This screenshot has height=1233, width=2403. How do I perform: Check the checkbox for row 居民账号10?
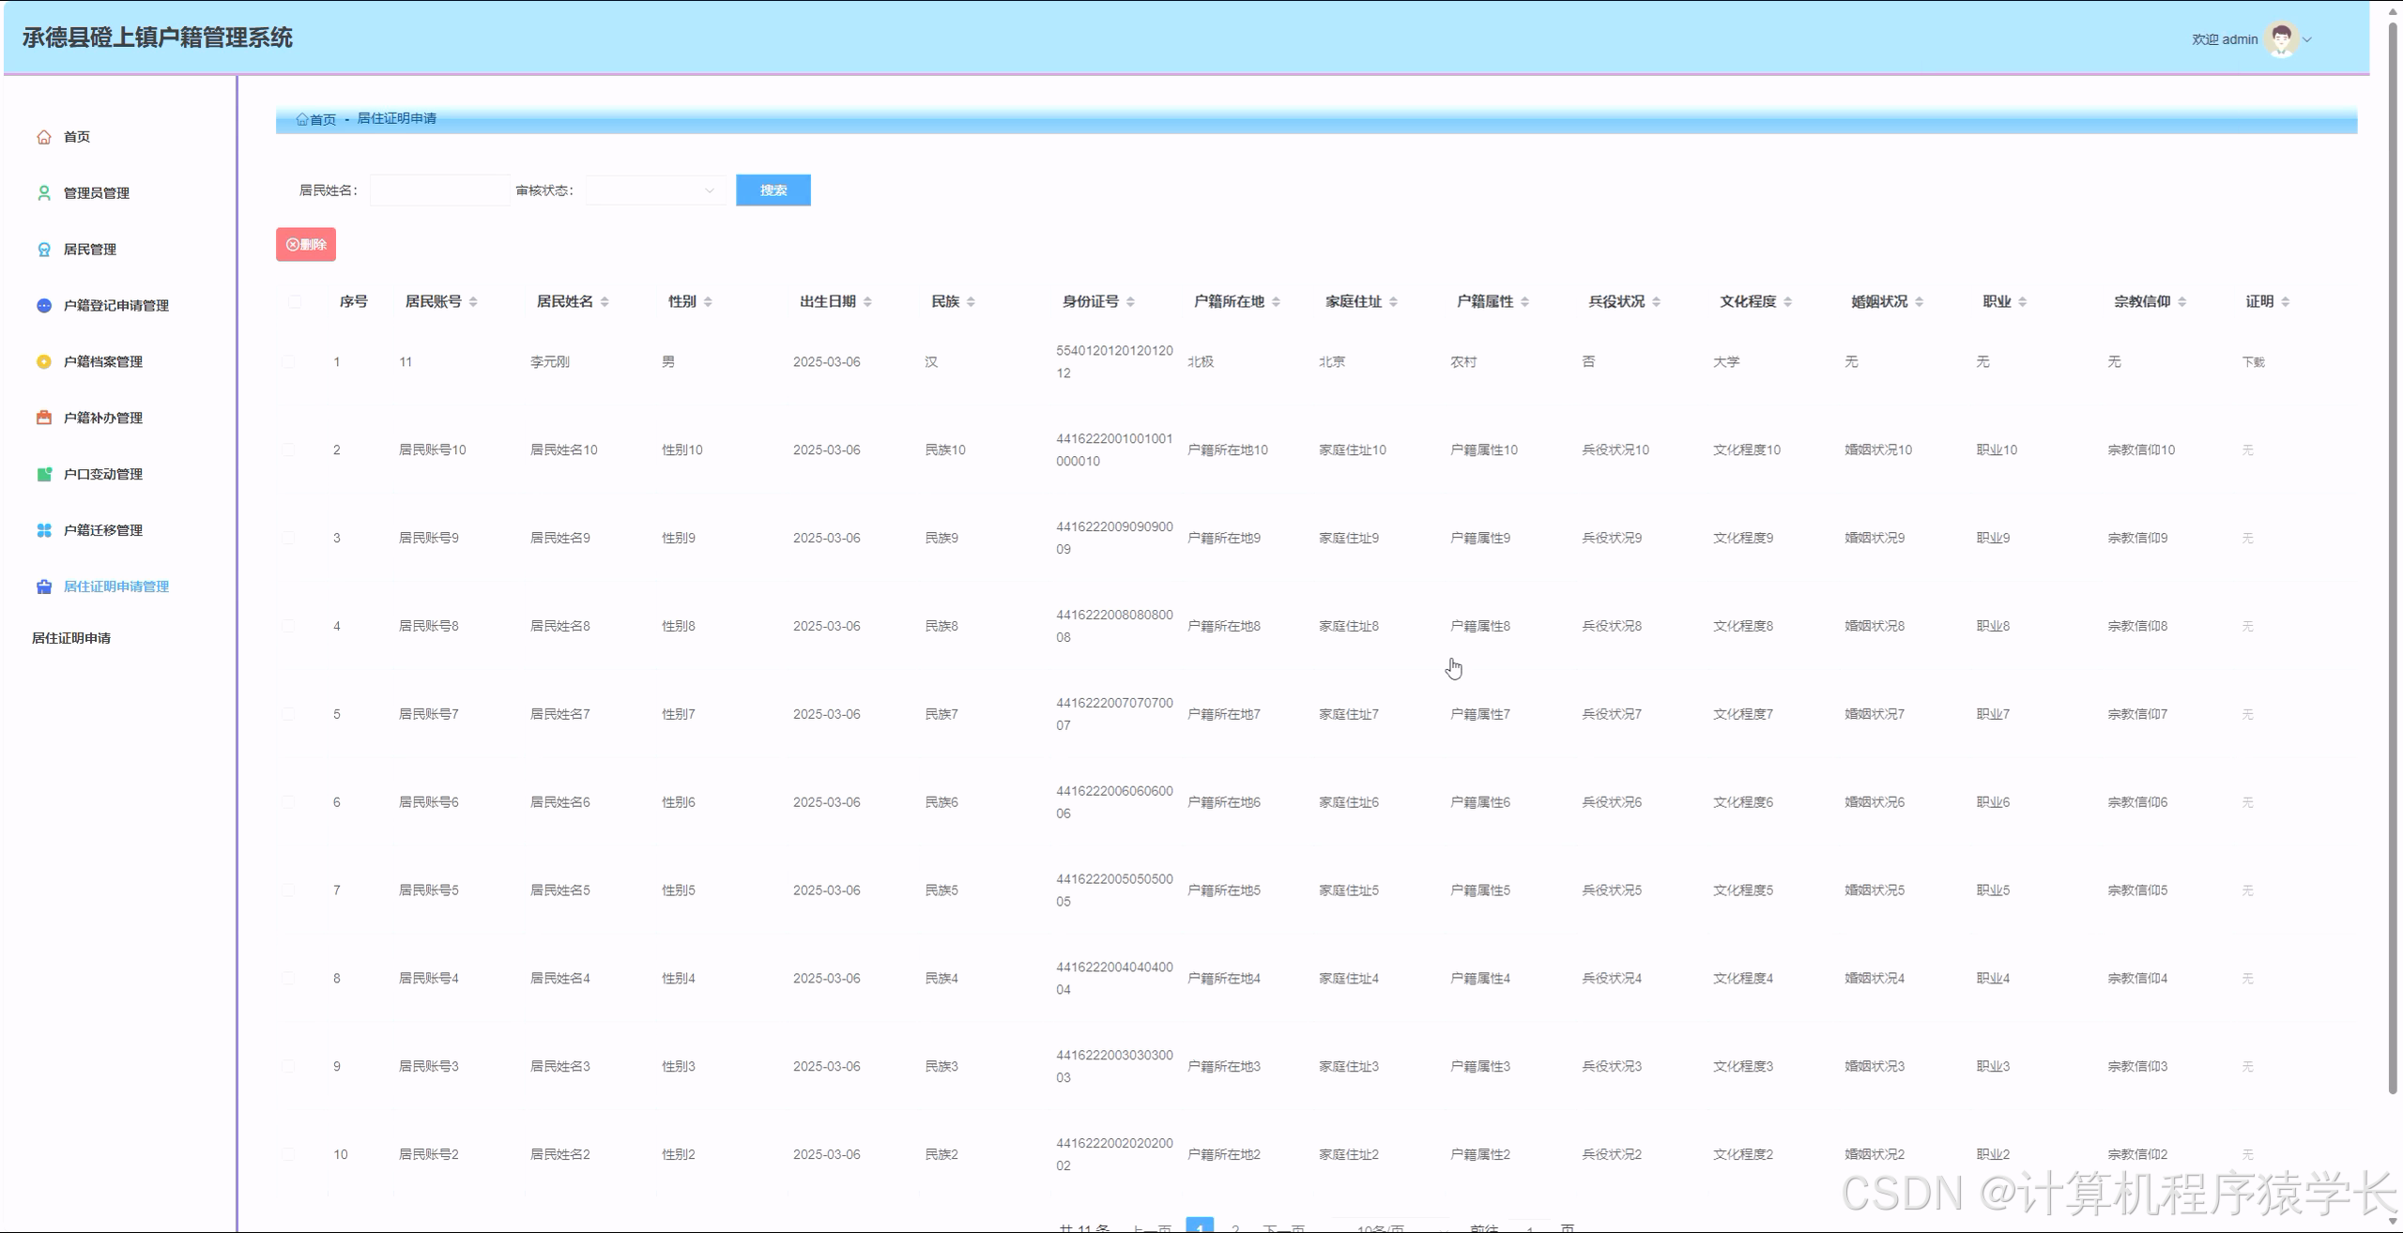(x=288, y=450)
